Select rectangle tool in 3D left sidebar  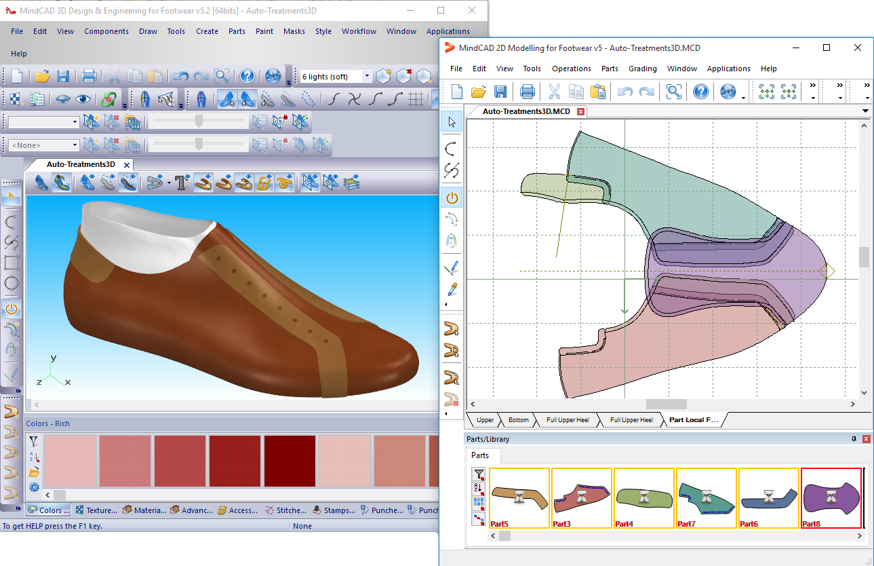[12, 263]
